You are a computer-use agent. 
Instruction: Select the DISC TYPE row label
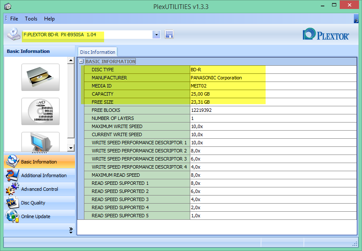point(103,70)
